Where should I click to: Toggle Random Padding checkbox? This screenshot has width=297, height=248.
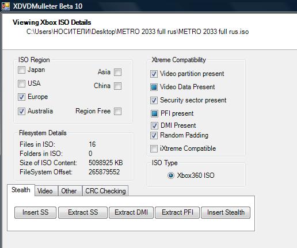point(154,135)
